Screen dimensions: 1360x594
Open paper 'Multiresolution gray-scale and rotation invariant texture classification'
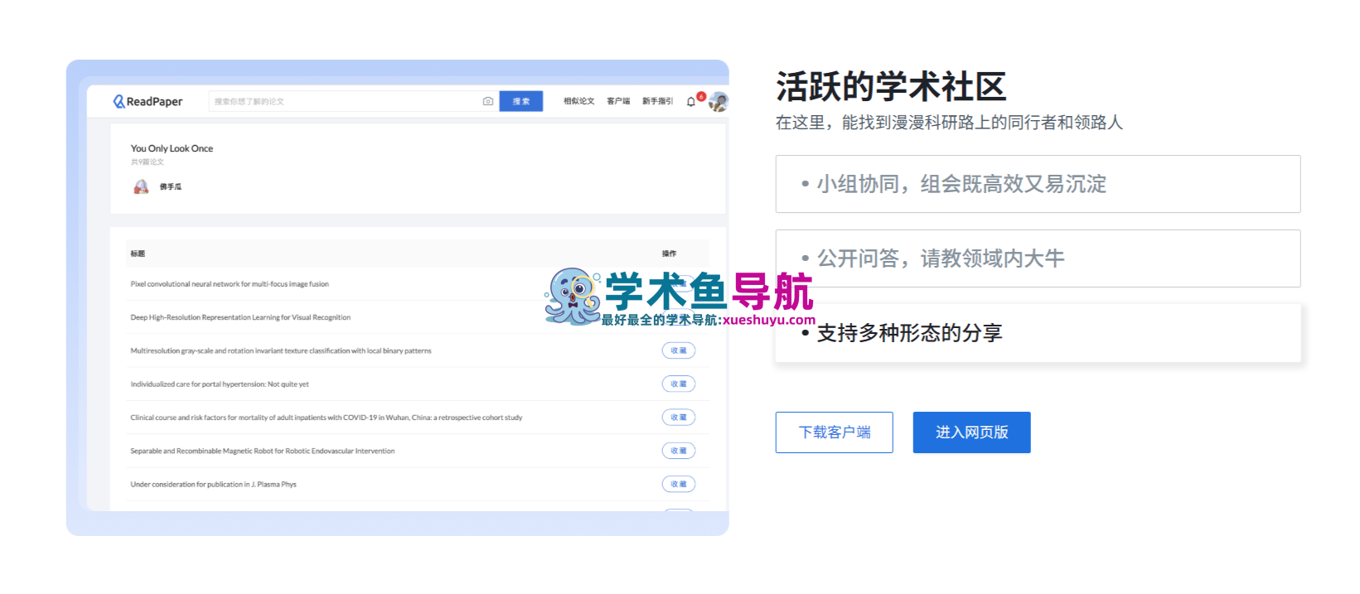tap(281, 350)
